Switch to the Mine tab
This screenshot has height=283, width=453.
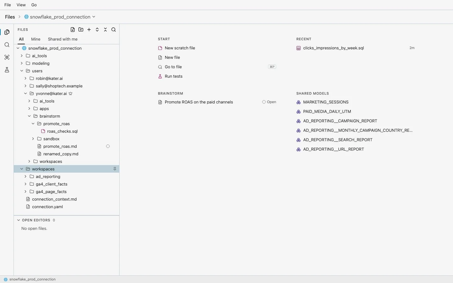click(36, 39)
